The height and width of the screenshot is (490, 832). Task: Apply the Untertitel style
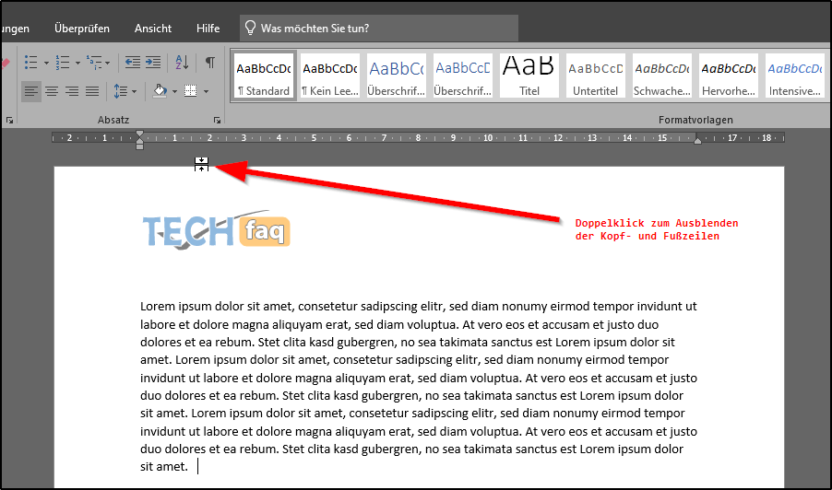pyautogui.click(x=595, y=76)
